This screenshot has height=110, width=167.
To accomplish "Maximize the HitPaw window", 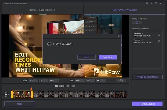I will point(156,3).
